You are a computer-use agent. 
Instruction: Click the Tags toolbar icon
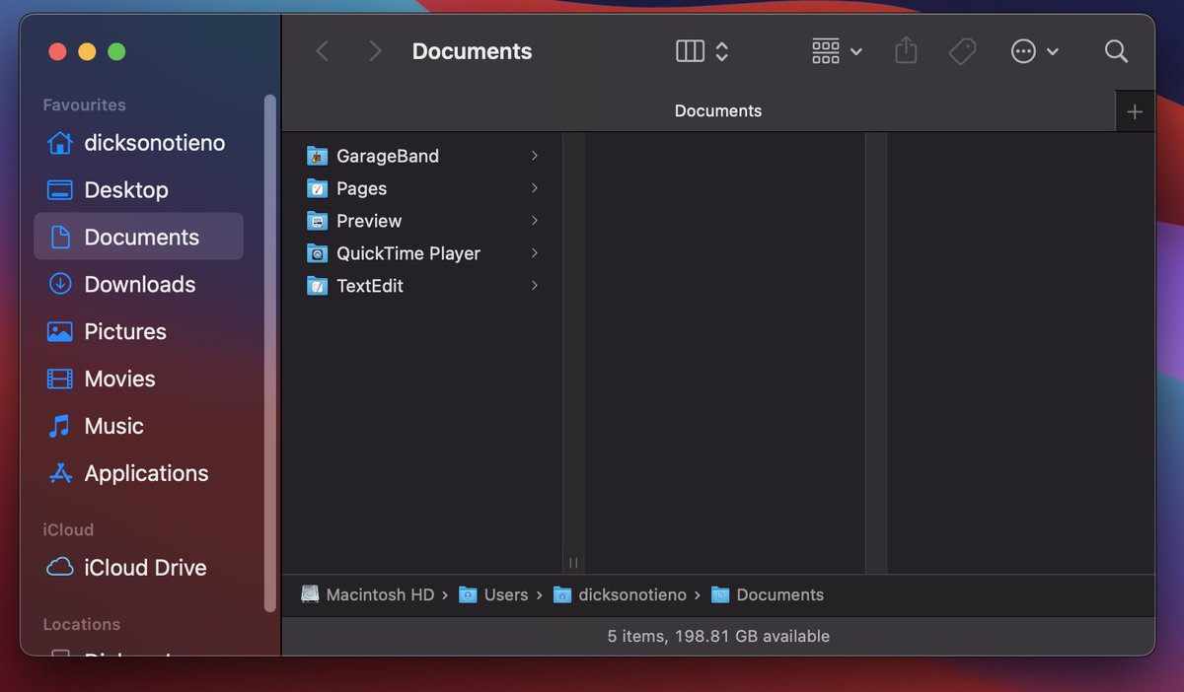[x=962, y=51]
